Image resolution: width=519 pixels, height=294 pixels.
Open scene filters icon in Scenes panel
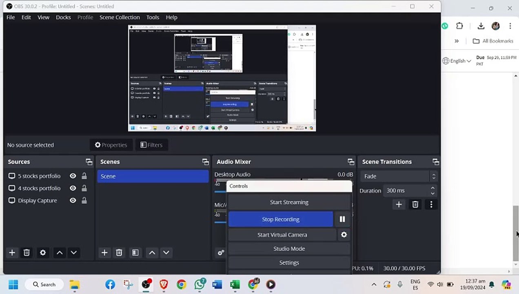[135, 253]
